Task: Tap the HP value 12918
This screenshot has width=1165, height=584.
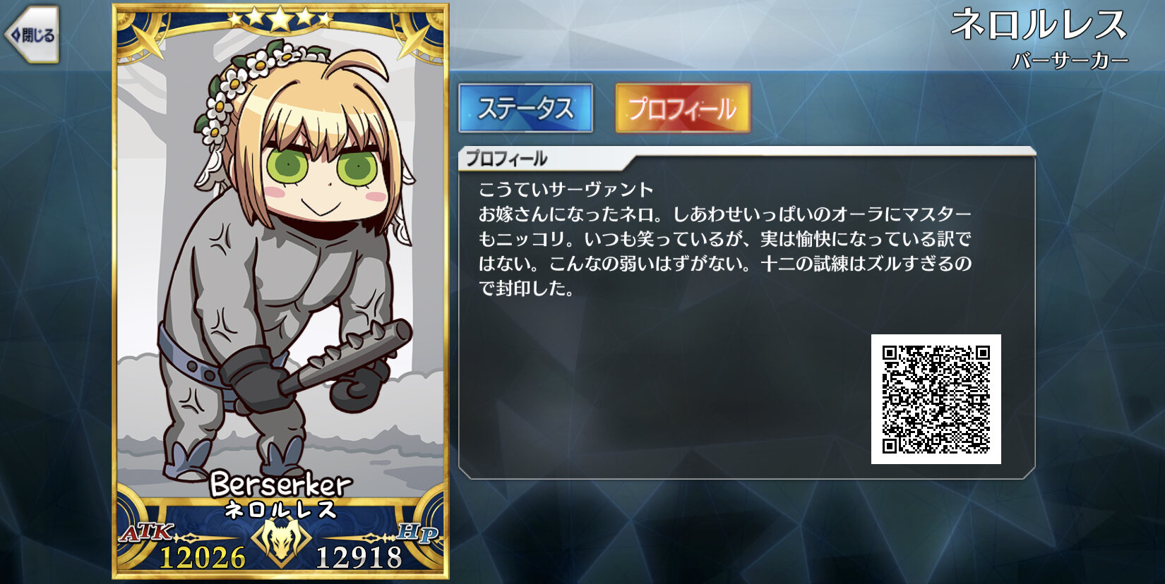Action: point(359,557)
